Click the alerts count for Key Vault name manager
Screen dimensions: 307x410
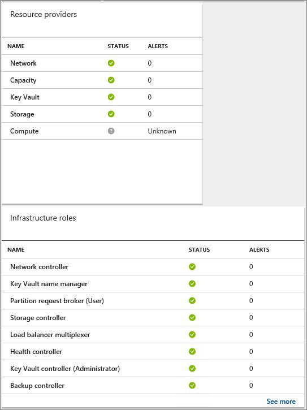pyautogui.click(x=251, y=284)
